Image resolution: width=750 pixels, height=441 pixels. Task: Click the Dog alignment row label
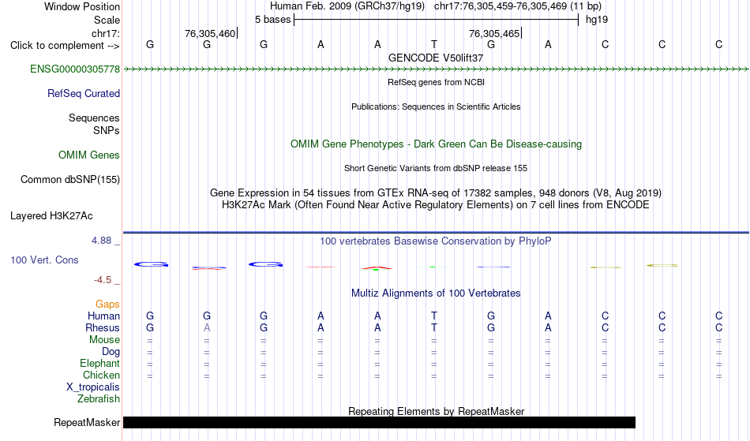tap(111, 352)
